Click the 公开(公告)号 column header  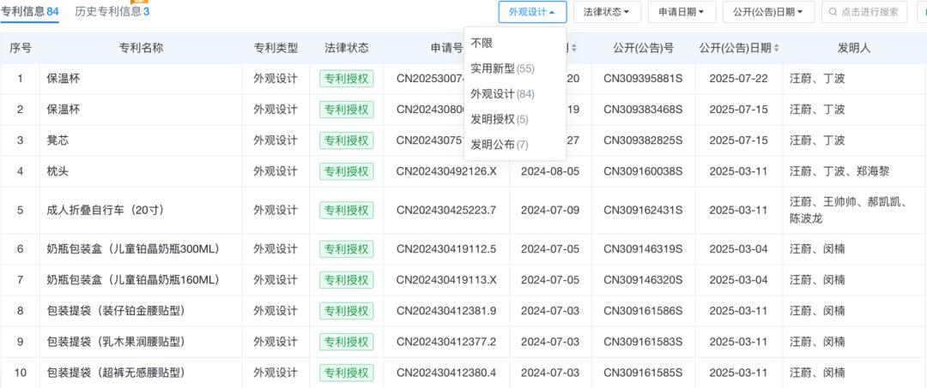(x=643, y=48)
